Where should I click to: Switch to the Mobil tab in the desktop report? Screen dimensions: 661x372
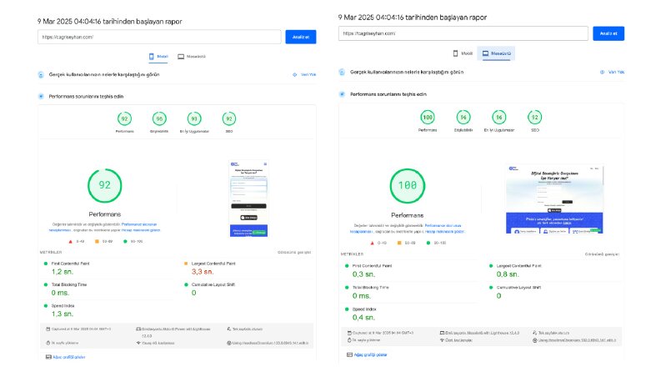pyautogui.click(x=463, y=53)
